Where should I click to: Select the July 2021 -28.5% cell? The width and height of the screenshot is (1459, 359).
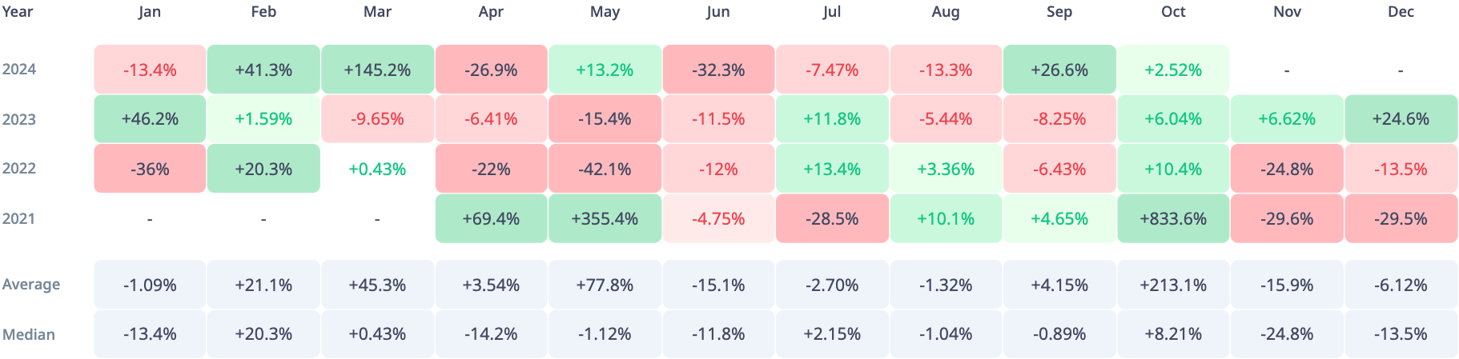click(832, 218)
